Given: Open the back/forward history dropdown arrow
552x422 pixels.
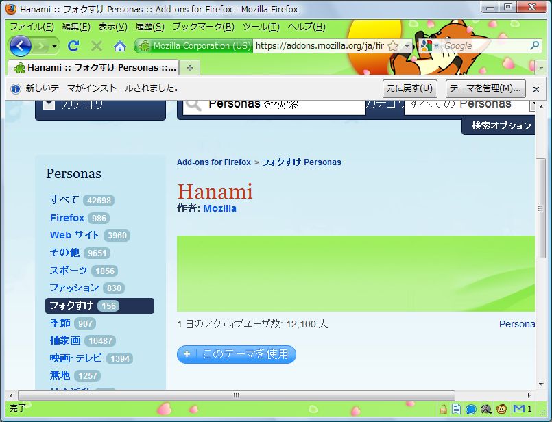Looking at the screenshot, I should [54, 46].
